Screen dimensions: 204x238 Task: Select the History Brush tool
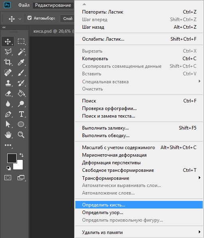21,83
